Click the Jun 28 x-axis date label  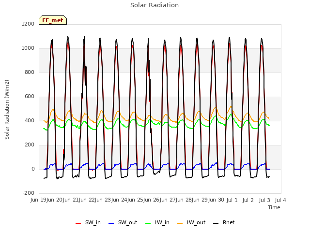[185, 200]
